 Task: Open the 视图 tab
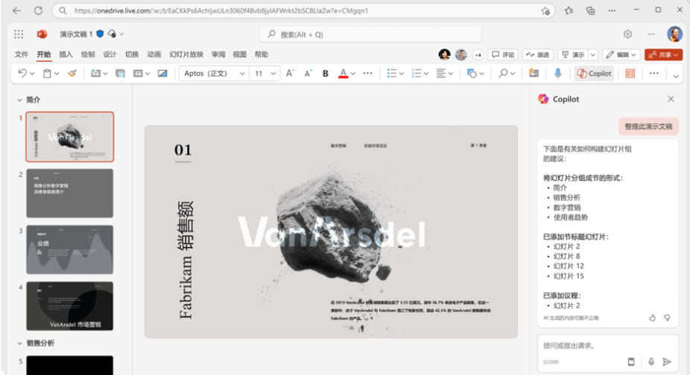[x=239, y=54]
